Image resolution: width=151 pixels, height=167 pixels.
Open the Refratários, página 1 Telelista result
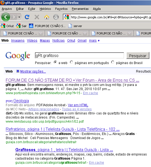click(x=63, y=129)
